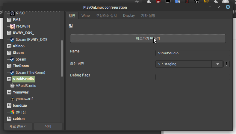Select the VRoidStudio shortcut entry
This screenshot has height=134, width=236.
(26, 86)
